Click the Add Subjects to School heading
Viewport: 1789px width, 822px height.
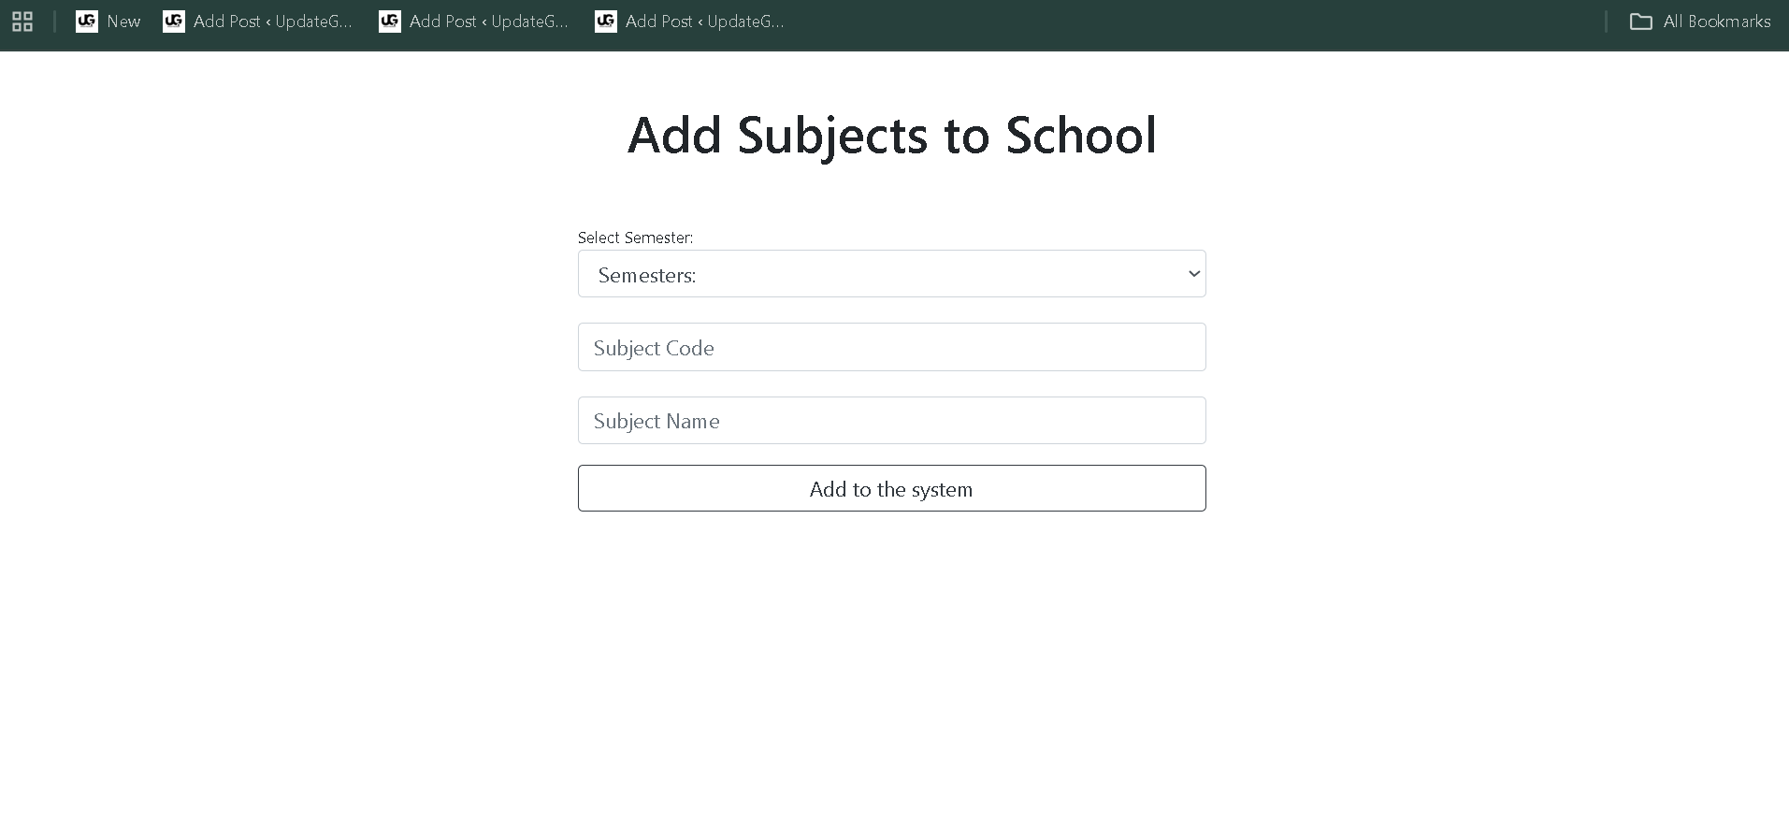click(x=891, y=135)
